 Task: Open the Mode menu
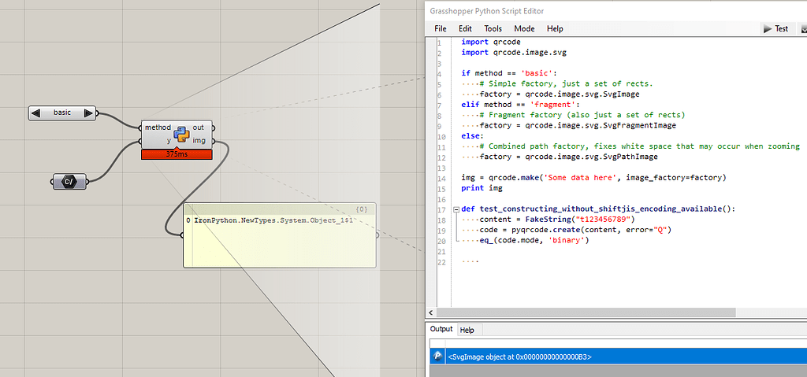tap(524, 29)
